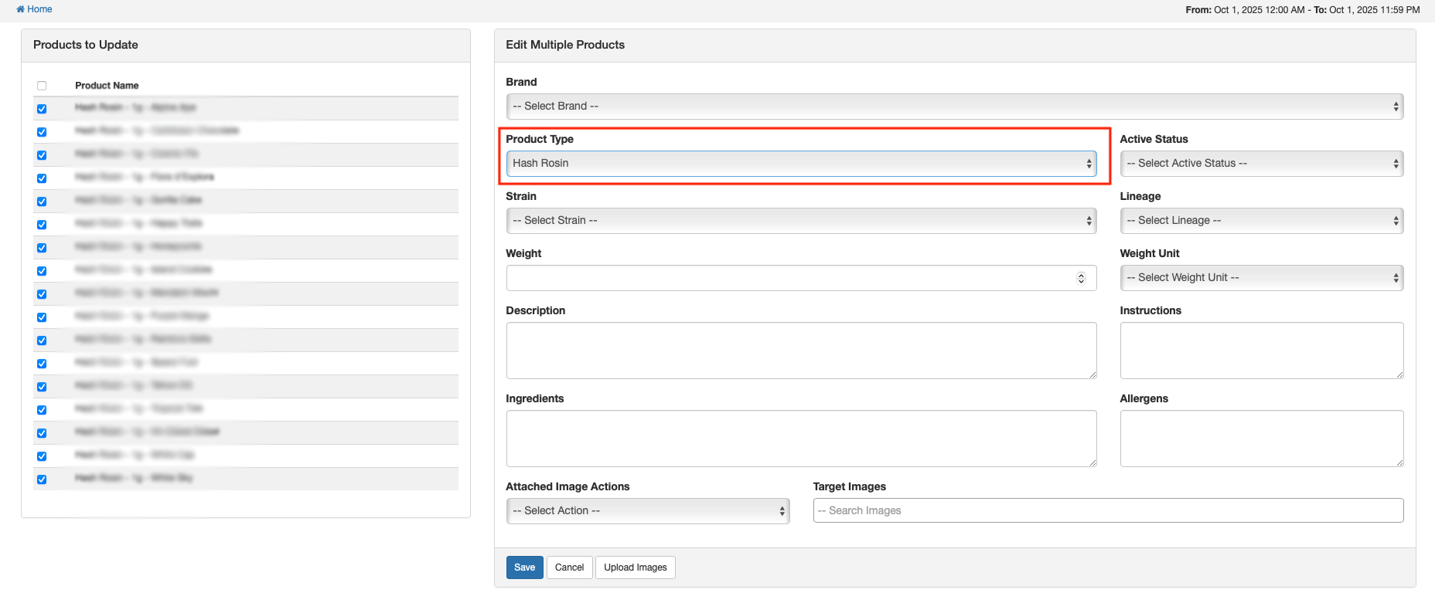Image resolution: width=1435 pixels, height=603 pixels.
Task: Choose a Lineage from the dropdown
Action: click(x=1261, y=221)
